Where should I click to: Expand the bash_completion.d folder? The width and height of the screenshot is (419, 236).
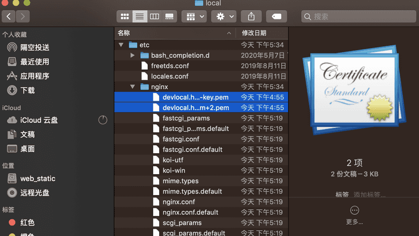(x=133, y=56)
